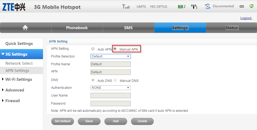Click the APN input field
Viewport: 257px width, 130px height.
[111, 72]
